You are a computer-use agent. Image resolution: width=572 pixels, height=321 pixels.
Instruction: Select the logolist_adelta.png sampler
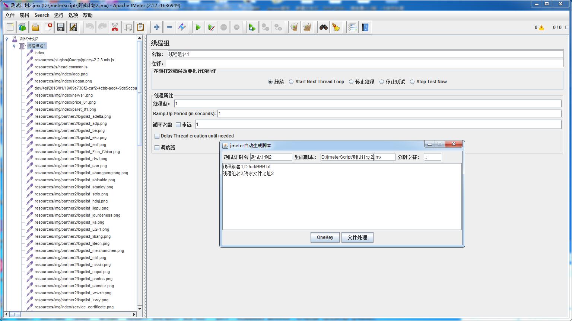[73, 116]
